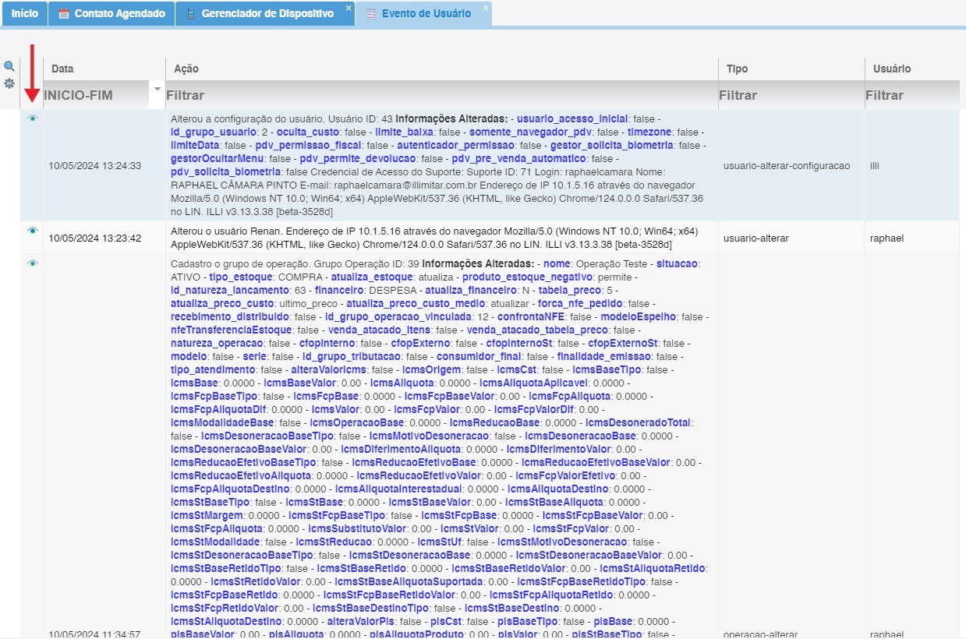
Task: Click the Filtrar field under Tipo column
Action: [x=789, y=95]
